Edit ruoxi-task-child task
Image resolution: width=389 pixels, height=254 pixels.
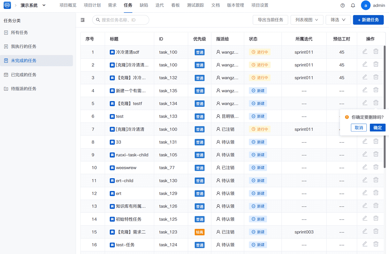pyautogui.click(x=365, y=154)
